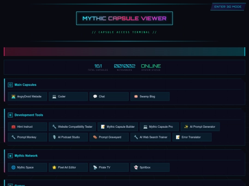Open Website Compatibility Tester
249x186 pixels.
[72, 127]
